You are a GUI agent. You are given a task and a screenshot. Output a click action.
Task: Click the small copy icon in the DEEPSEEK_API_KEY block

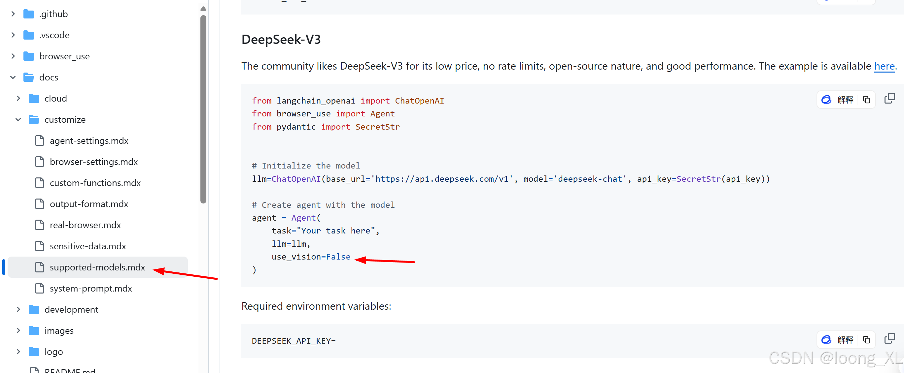(866, 340)
